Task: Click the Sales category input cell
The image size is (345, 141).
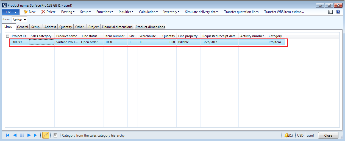Action: (42, 42)
